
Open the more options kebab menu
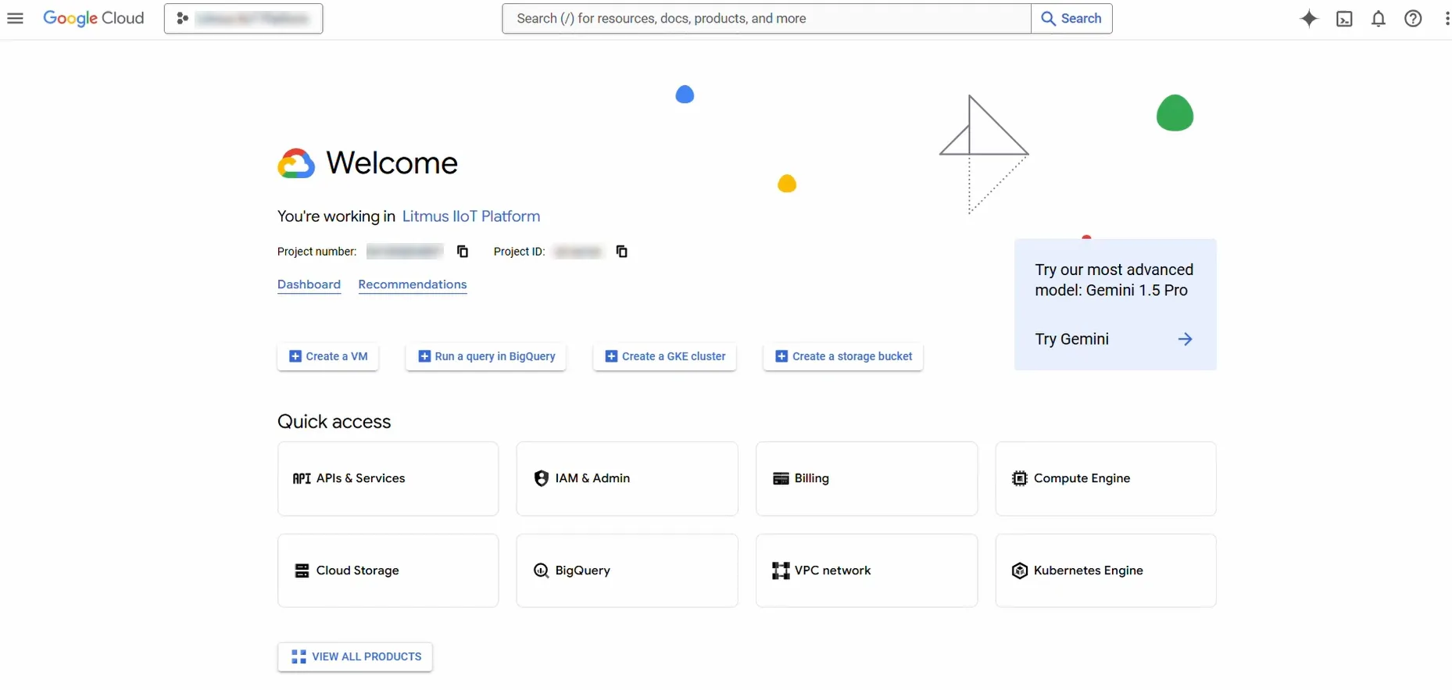coord(1447,19)
